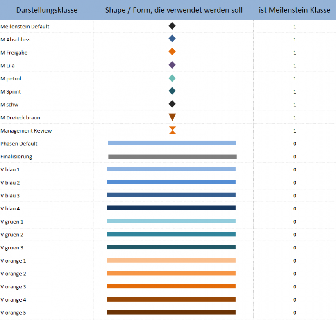
Task: Click the gray Finalisierung bar
Action: [172, 156]
